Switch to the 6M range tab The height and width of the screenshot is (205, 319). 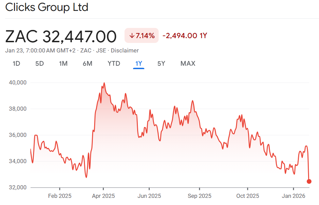tap(87, 63)
